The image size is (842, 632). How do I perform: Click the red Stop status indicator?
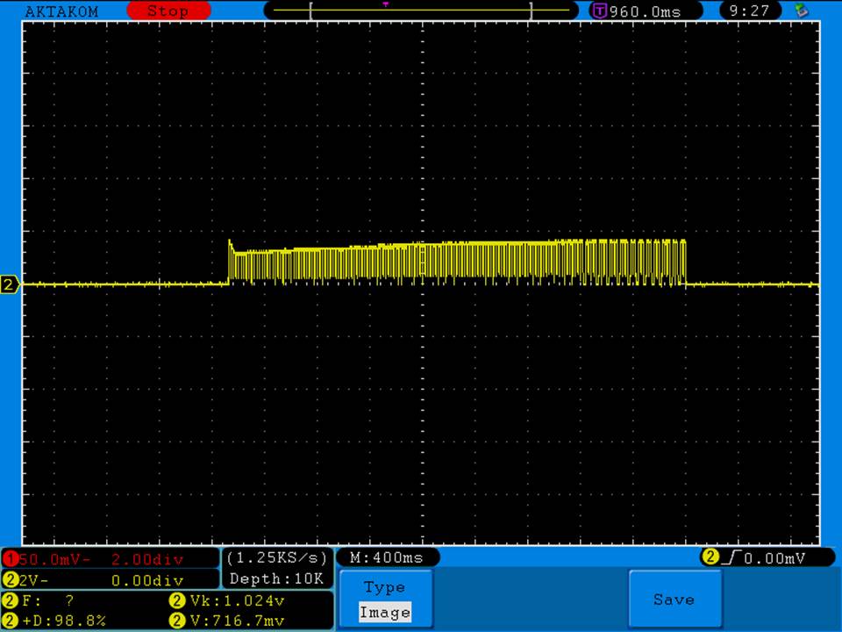click(168, 11)
